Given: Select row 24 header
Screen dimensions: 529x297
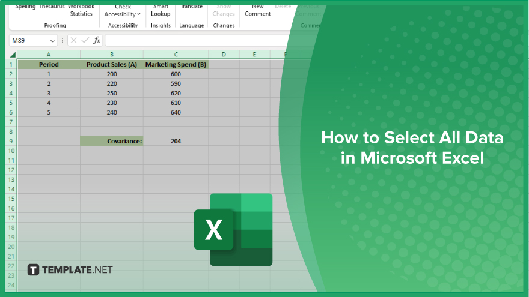Looking at the screenshot, I should [x=11, y=285].
